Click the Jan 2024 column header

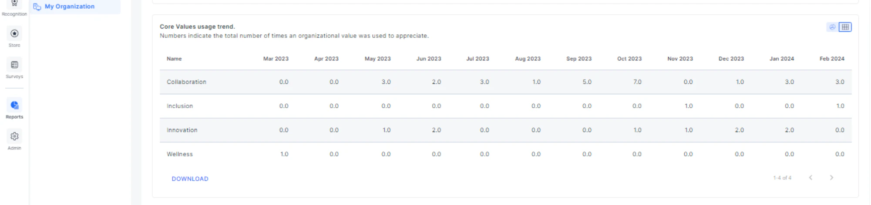pyautogui.click(x=781, y=59)
